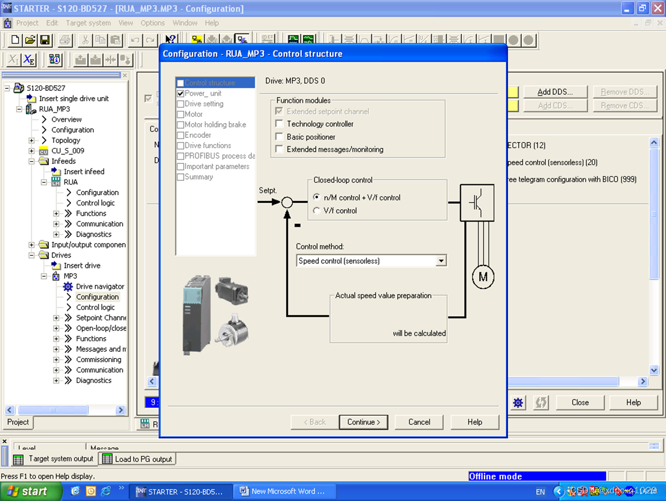Click the Drive navigator wheel icon in tree

(68, 287)
